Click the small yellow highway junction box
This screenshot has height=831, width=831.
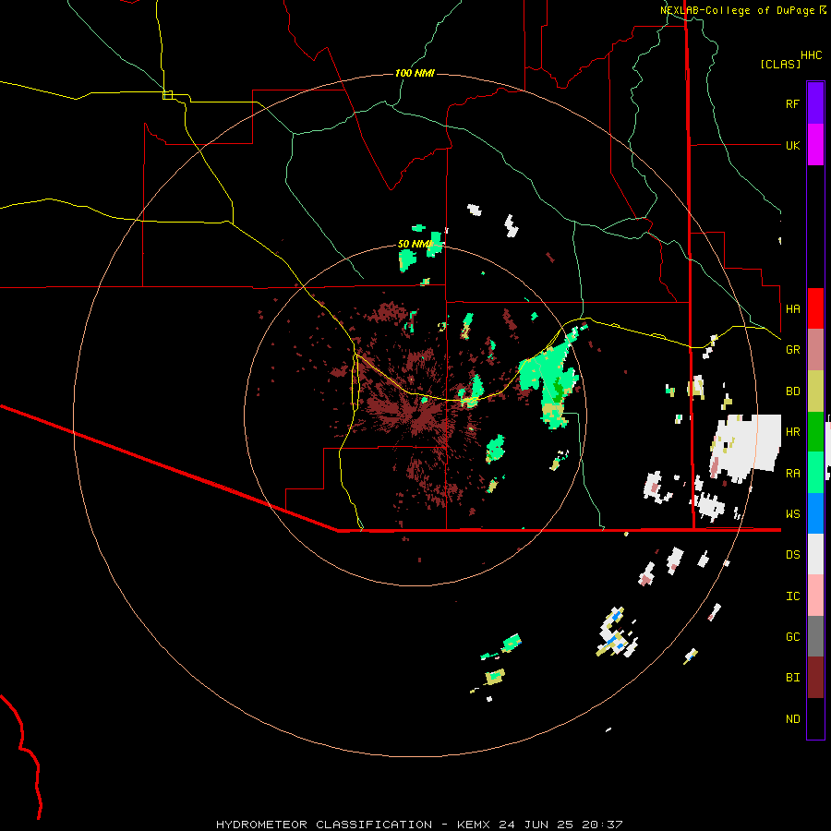point(167,95)
